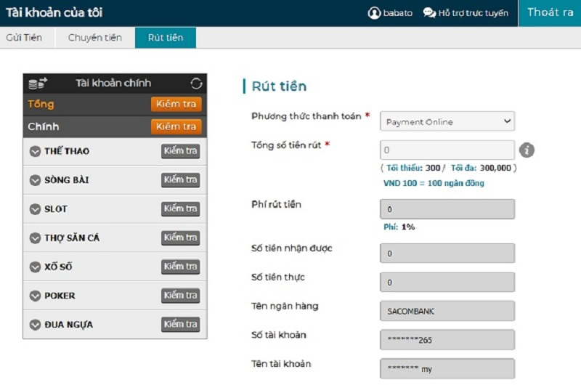Expand the XỔ SỐ category chevron

tap(35, 267)
